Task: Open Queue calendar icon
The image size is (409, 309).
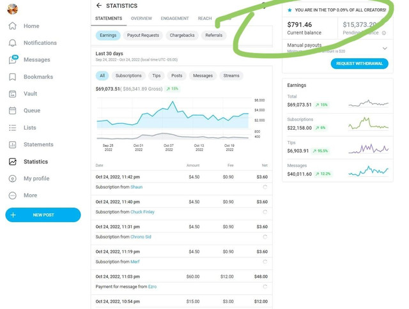Action: tap(13, 110)
